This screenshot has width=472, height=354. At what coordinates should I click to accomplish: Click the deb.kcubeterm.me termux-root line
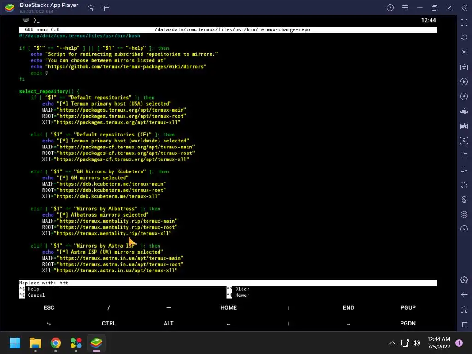(x=104, y=190)
